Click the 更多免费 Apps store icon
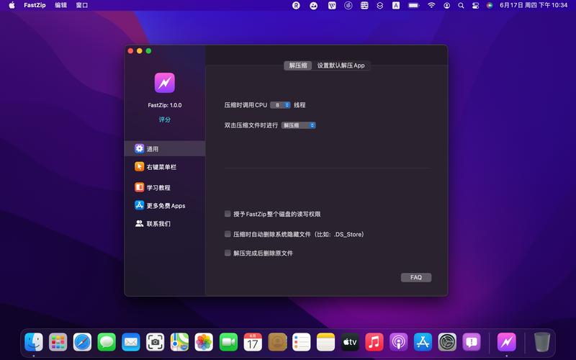 tap(139, 205)
